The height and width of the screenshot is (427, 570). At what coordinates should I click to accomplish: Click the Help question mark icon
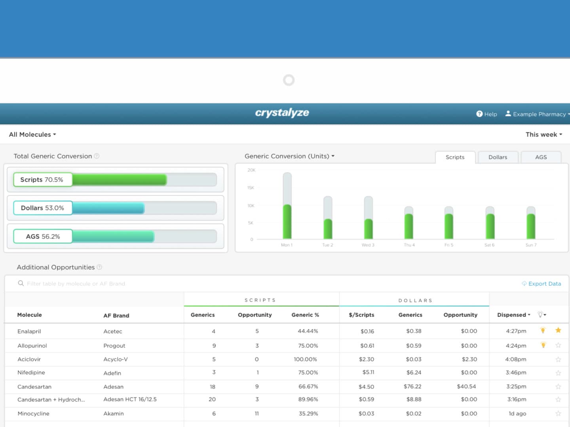(x=479, y=114)
